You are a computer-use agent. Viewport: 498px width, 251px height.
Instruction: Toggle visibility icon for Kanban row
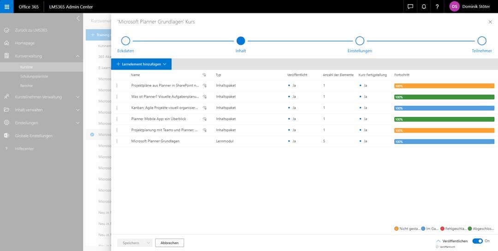point(205,108)
